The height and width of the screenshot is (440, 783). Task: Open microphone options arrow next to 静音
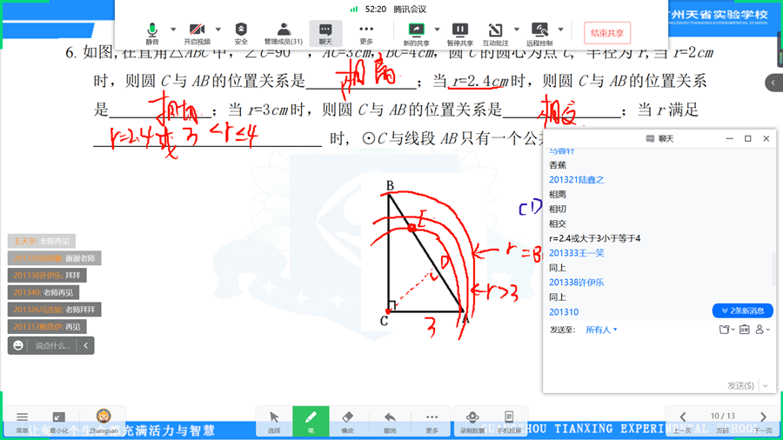coord(173,30)
